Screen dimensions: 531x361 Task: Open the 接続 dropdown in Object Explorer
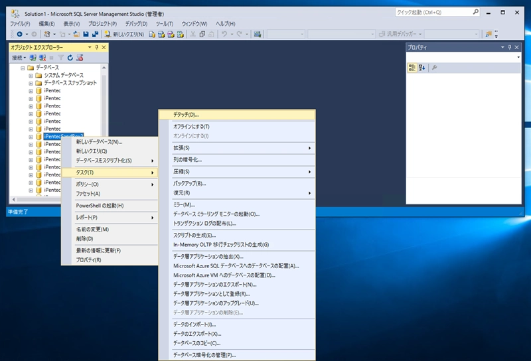pos(19,58)
